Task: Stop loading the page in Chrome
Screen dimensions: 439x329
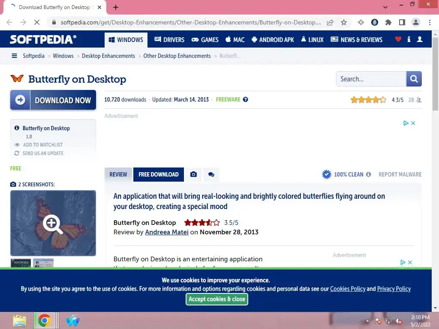Action: click(37, 22)
